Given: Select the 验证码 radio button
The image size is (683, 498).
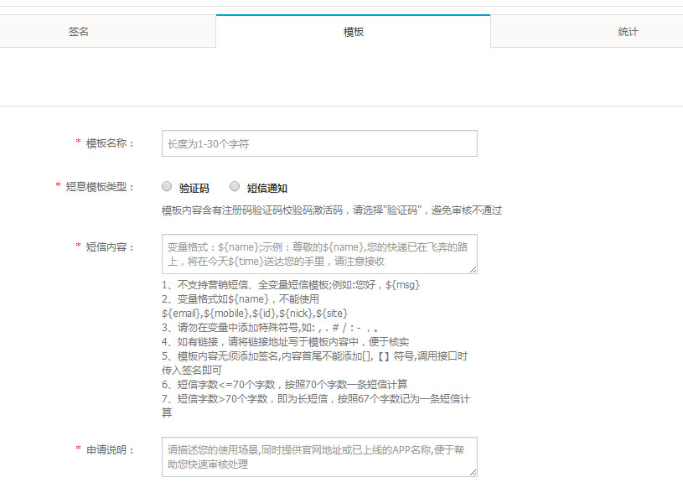Looking at the screenshot, I should pos(167,187).
